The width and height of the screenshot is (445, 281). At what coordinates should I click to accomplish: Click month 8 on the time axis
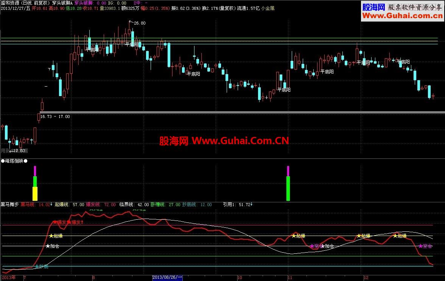tap(94, 278)
